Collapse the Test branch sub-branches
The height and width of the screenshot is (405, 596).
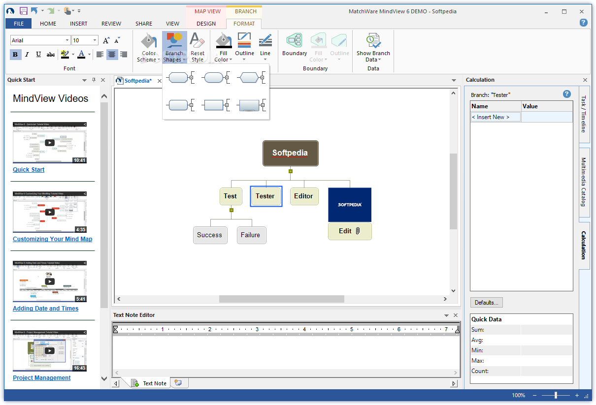pyautogui.click(x=232, y=210)
